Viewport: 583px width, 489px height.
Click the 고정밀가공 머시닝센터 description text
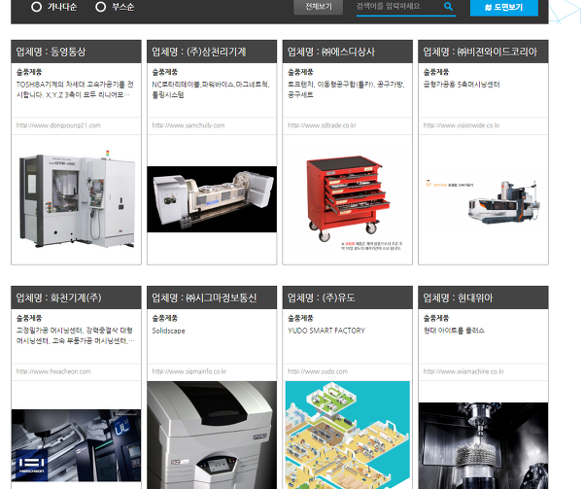point(76,335)
